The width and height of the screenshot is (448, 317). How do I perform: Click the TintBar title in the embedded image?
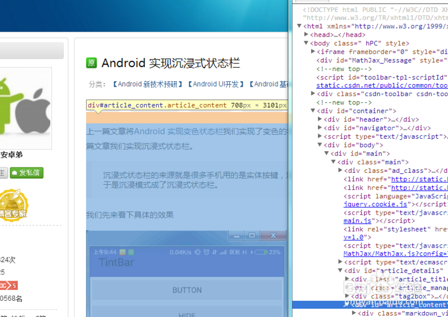point(116,262)
